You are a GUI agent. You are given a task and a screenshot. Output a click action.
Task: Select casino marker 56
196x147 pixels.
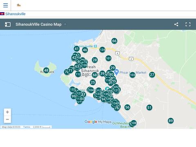[127, 107]
